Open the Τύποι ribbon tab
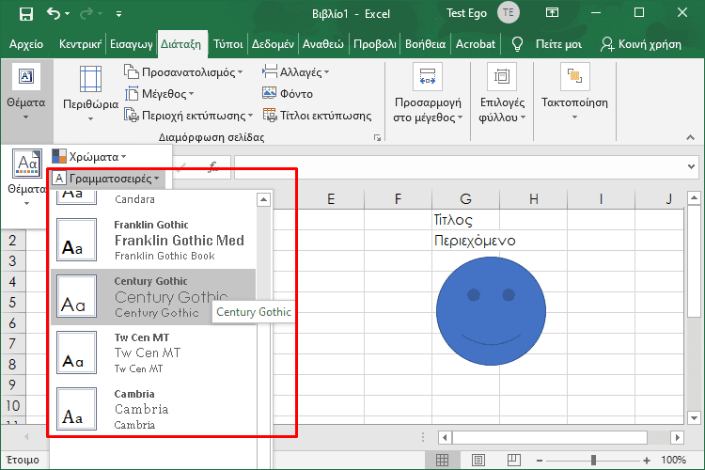 coord(228,44)
